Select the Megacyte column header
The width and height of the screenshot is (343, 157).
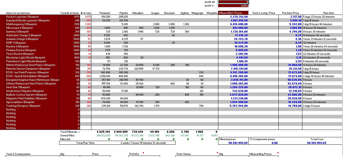pos(197,13)
